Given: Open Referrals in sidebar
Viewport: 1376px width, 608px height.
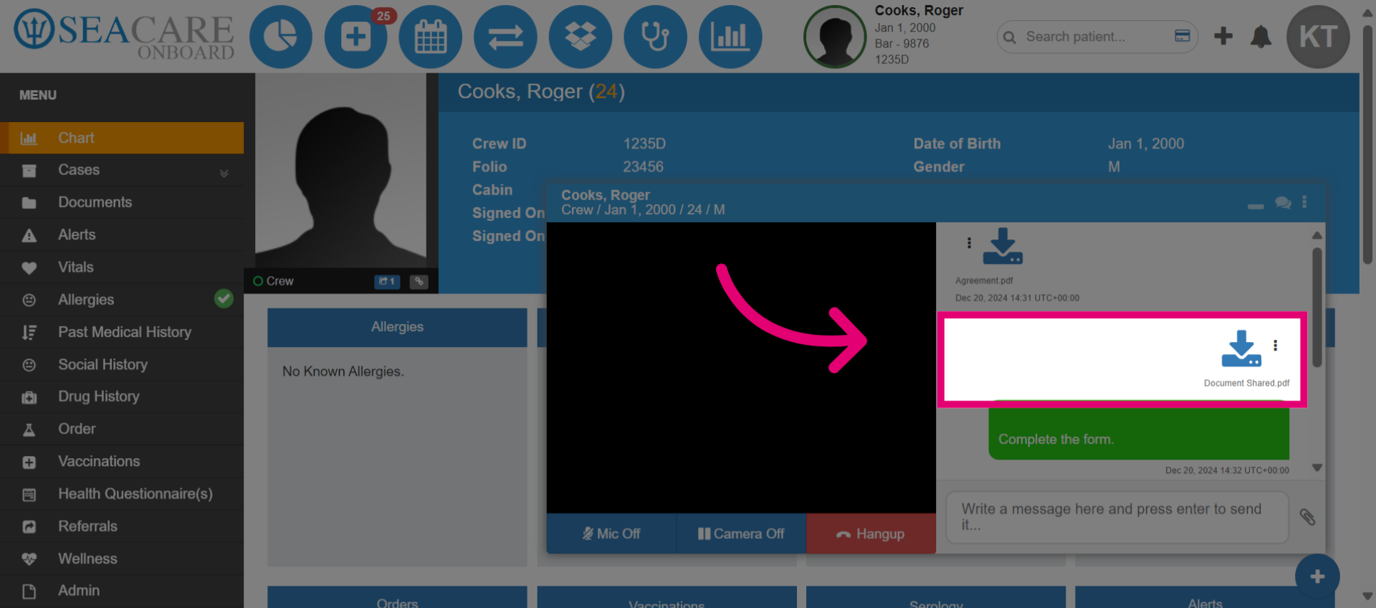Looking at the screenshot, I should click(x=122, y=526).
